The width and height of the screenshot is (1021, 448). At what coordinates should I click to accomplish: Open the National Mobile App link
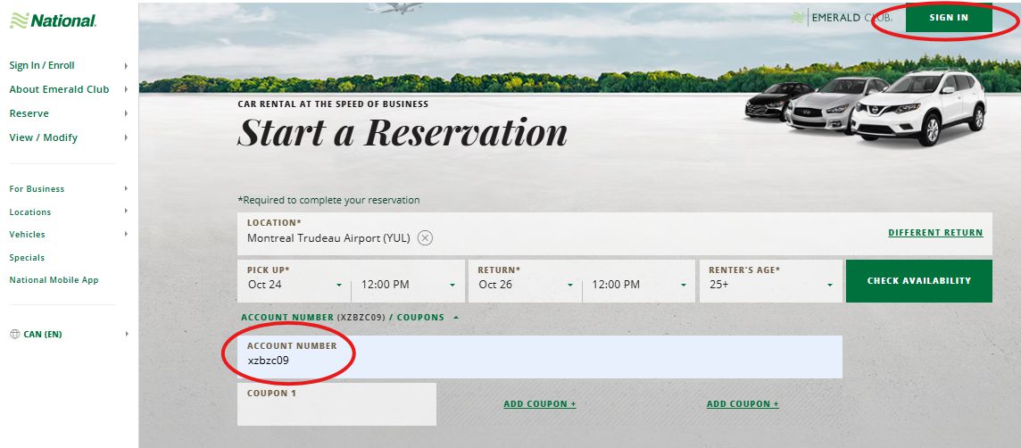(x=54, y=280)
